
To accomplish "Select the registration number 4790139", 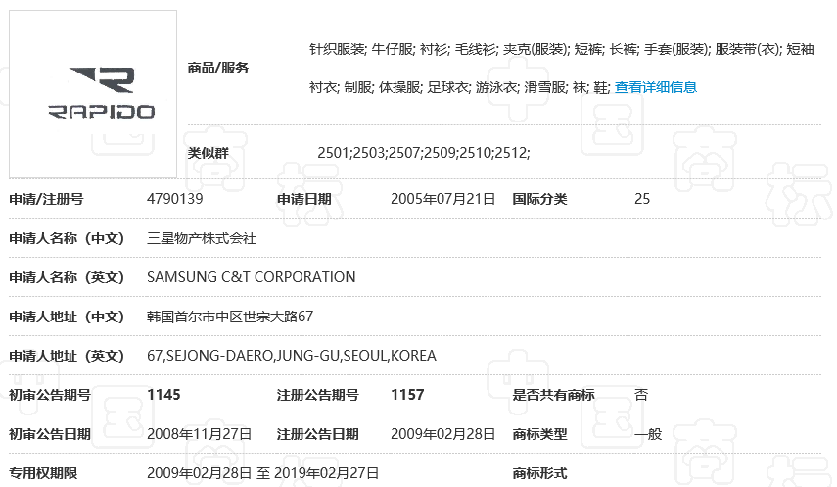I will tap(174, 199).
